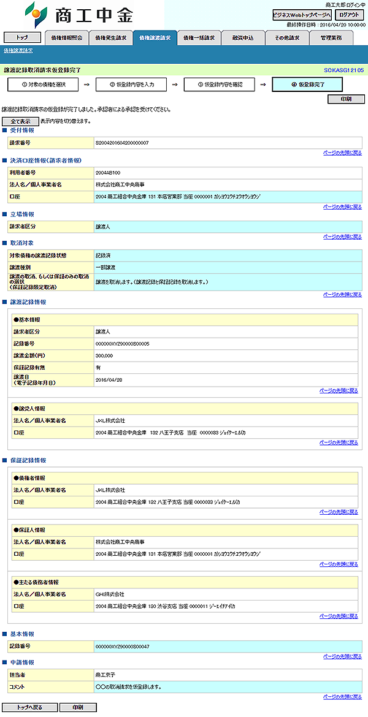
Task: Click ページの先頭に戻る under 保証人情報
Action: pyautogui.click(x=339, y=564)
